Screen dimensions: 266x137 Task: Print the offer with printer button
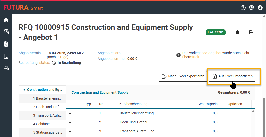[x=250, y=32]
